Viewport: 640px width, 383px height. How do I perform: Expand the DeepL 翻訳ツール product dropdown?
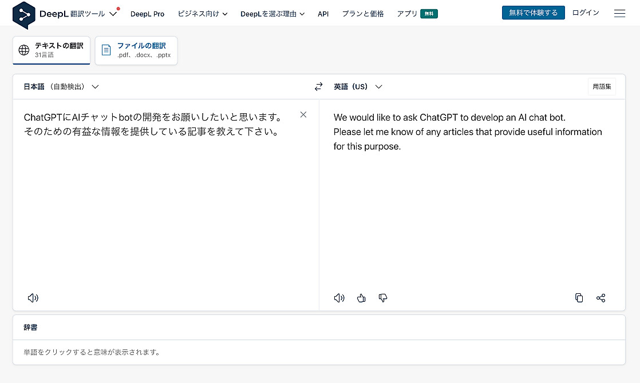(113, 14)
